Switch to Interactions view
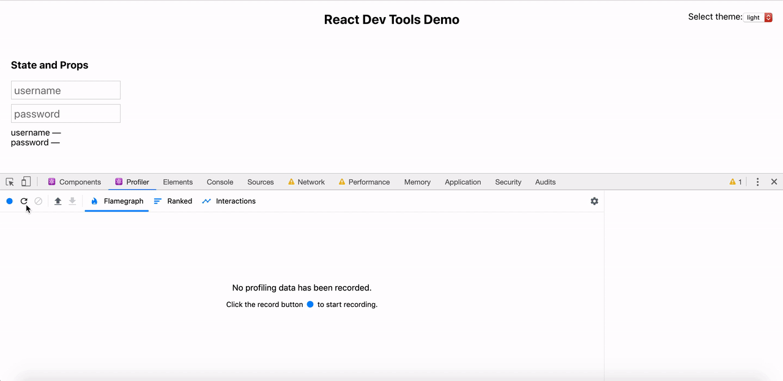 pos(229,201)
